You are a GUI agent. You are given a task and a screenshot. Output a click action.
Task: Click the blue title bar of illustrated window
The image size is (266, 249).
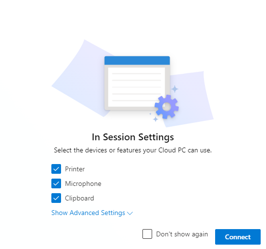click(x=137, y=60)
